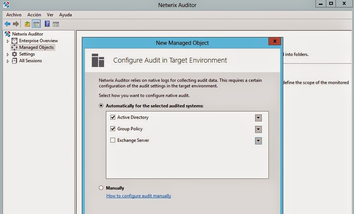Open the Help question mark icon
This screenshot has width=354, height=214.
pos(47,24)
